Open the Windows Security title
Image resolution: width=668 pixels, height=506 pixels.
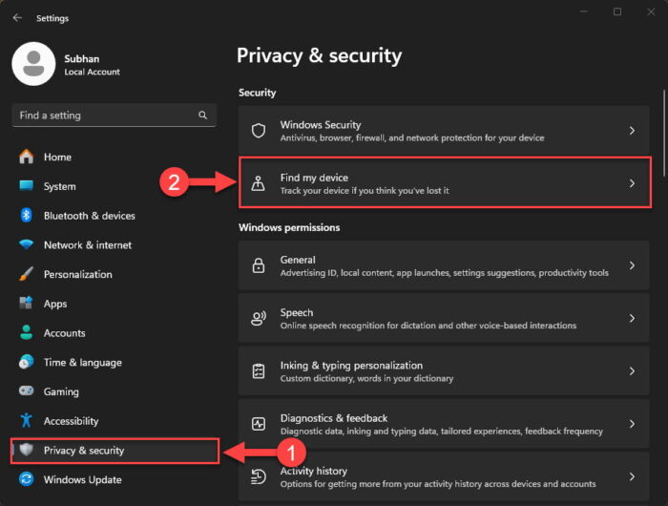pyautogui.click(x=321, y=125)
